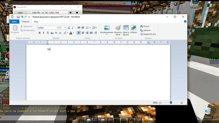Start a bulleted list
The width and height of the screenshot is (219, 123).
tap(87, 28)
